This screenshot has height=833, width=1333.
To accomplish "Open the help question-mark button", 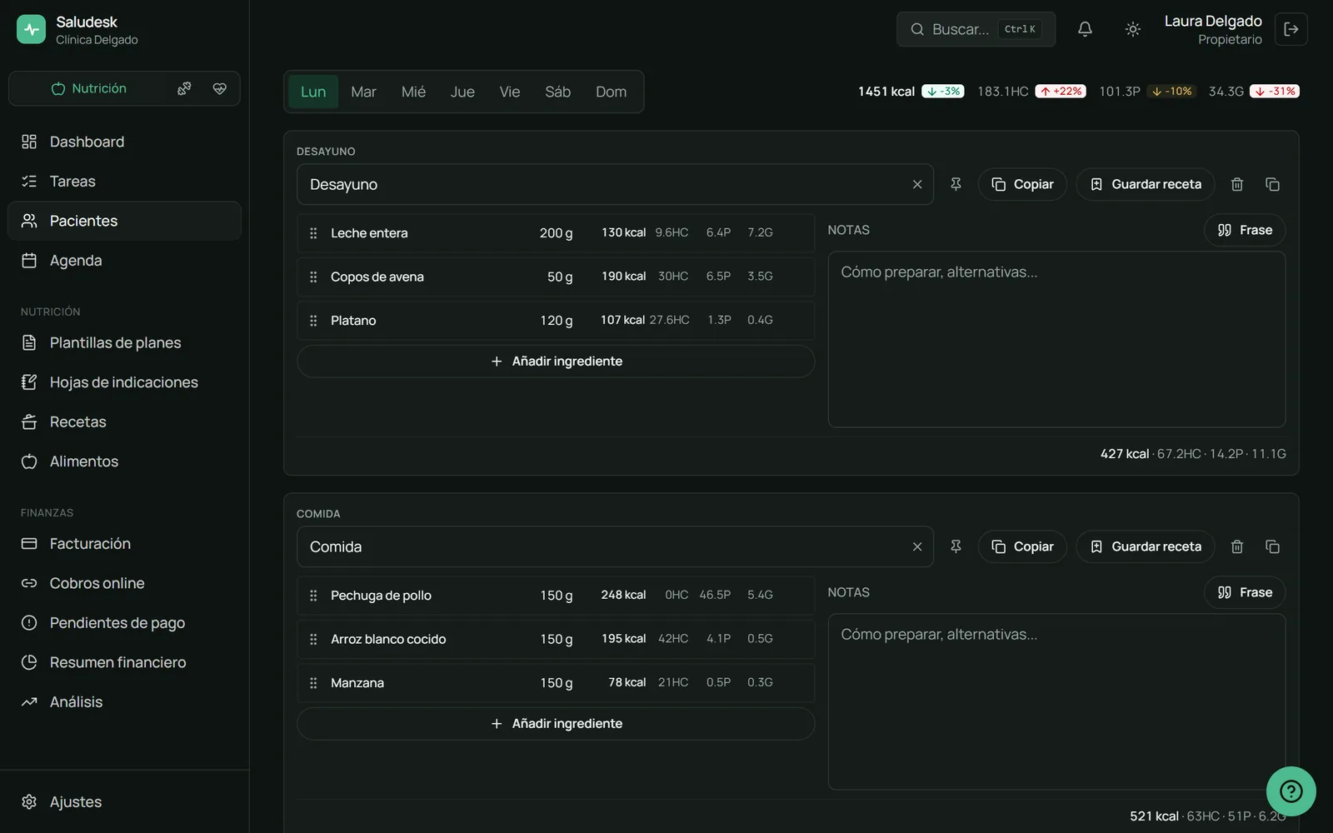I will (1291, 791).
